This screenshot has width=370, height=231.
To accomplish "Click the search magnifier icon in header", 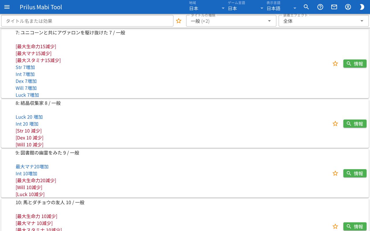I will (306, 7).
